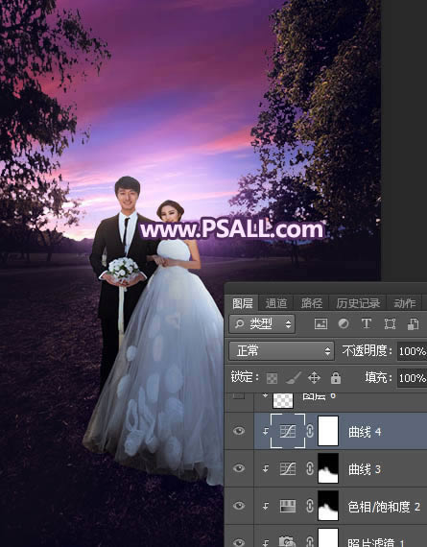Filter layers by smart object icon
Viewport: 427px width, 547px height.
click(x=413, y=323)
